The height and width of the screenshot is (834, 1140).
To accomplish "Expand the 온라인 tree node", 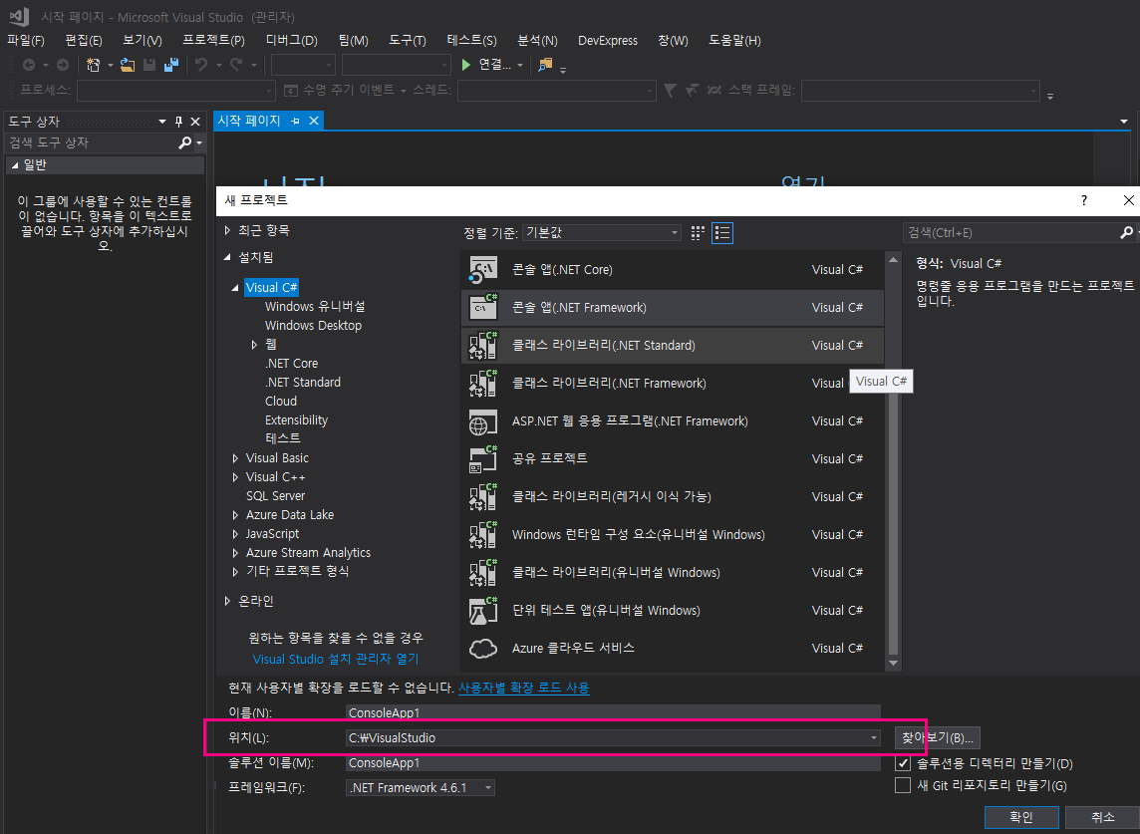I will (x=227, y=601).
